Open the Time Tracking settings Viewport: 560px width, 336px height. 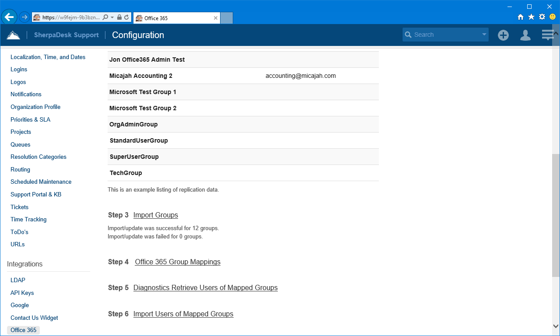point(28,219)
